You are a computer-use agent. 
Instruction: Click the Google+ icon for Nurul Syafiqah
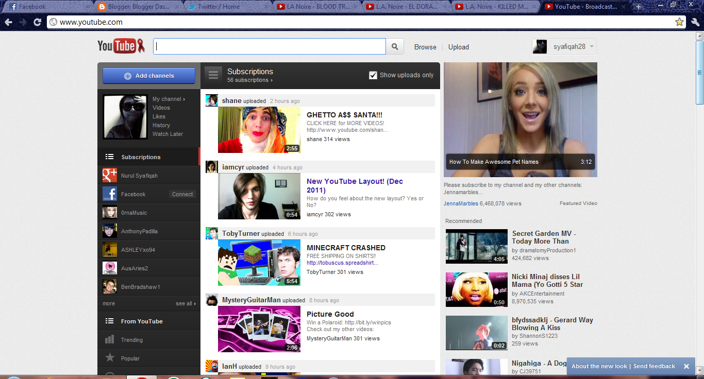coord(110,176)
